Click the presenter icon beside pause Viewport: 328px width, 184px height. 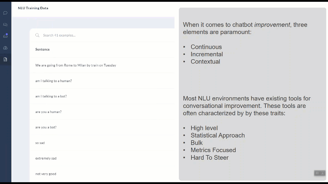pyautogui.click(x=323, y=173)
